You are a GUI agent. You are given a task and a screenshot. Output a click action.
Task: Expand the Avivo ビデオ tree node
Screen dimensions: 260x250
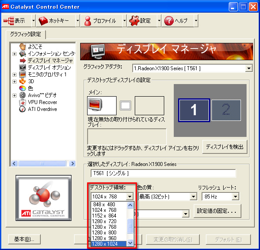tap(14, 95)
